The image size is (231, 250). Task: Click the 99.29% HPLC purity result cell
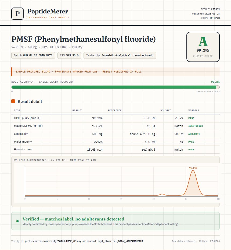[97, 118]
